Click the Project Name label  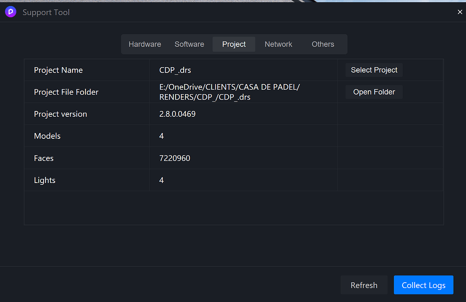point(58,70)
